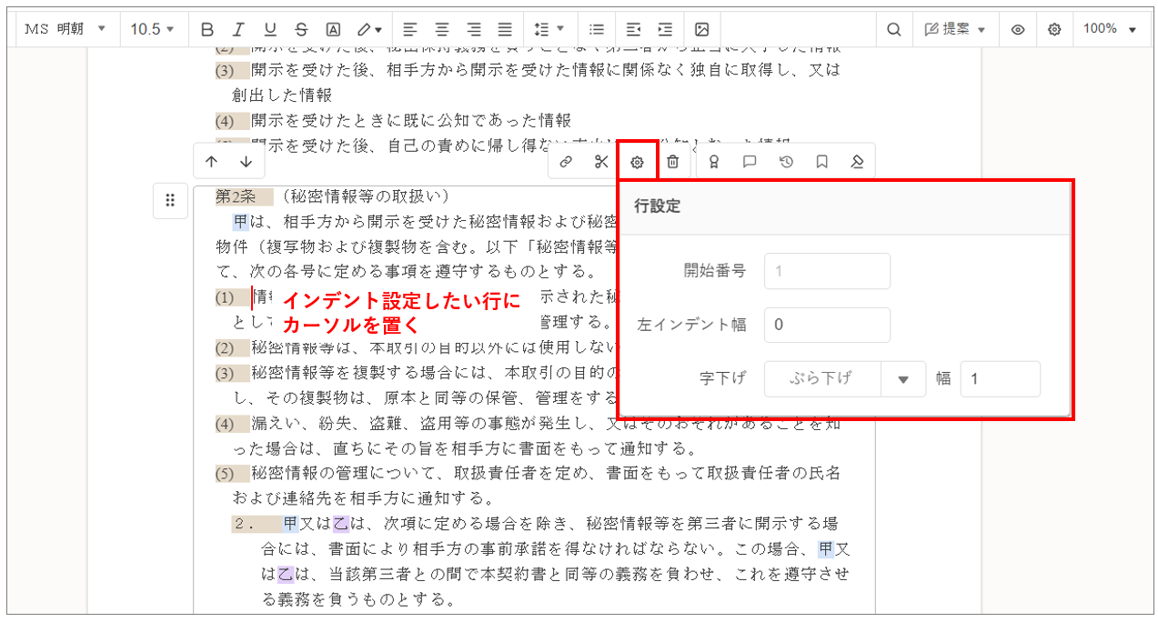The height and width of the screenshot is (622, 1158).
Task: Click the scissors cut icon
Action: (x=600, y=162)
